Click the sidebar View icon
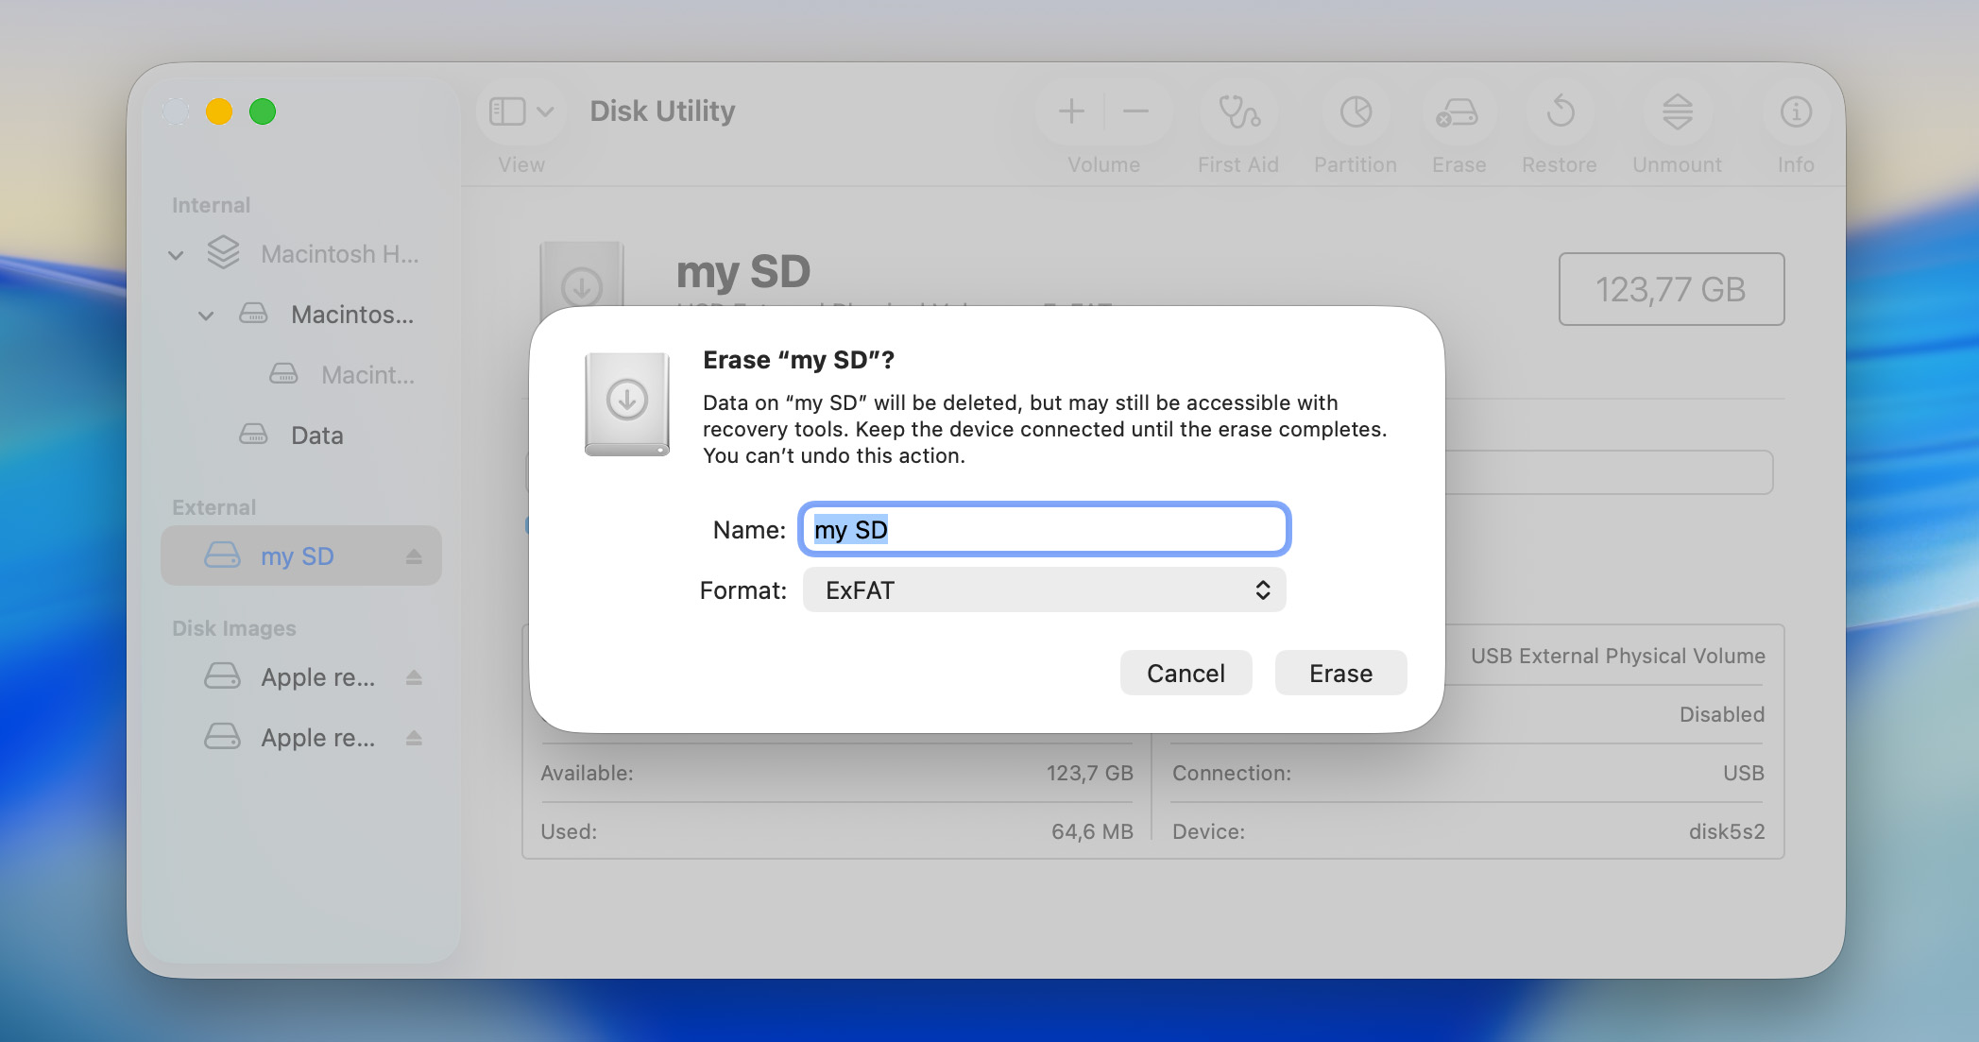Screen dimensions: 1979x1042 click(x=507, y=111)
